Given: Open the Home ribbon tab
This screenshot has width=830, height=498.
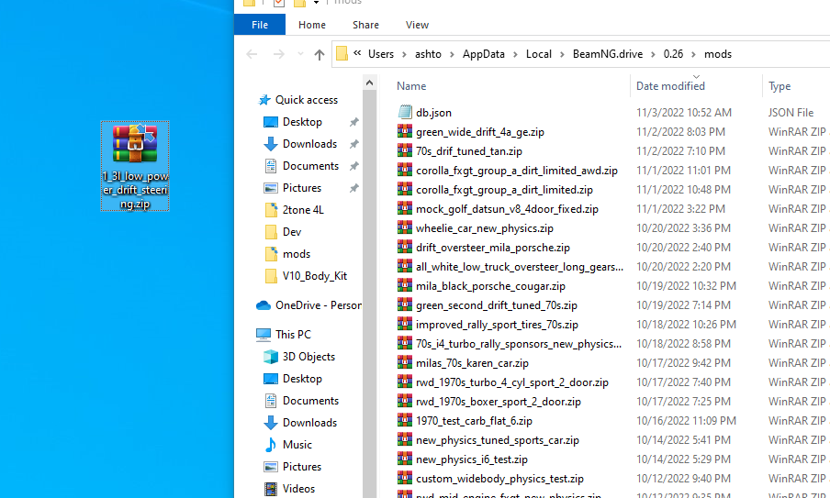Looking at the screenshot, I should pyautogui.click(x=312, y=25).
